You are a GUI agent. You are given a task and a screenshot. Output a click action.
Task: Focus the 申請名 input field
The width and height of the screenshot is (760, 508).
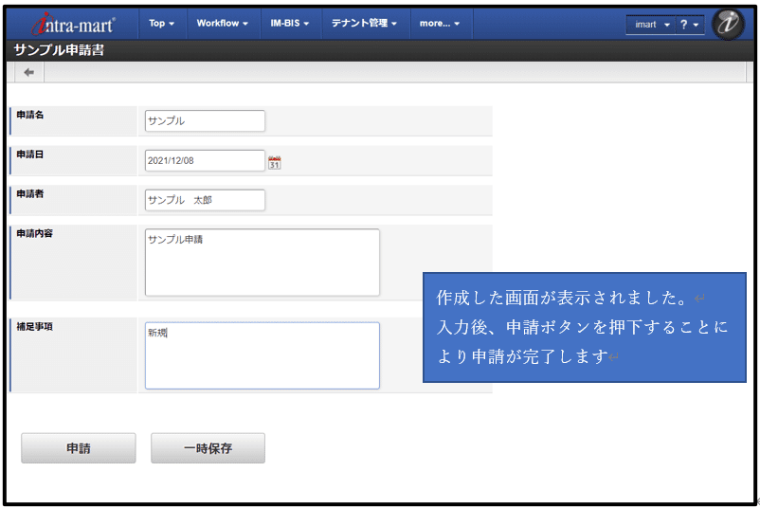click(205, 120)
